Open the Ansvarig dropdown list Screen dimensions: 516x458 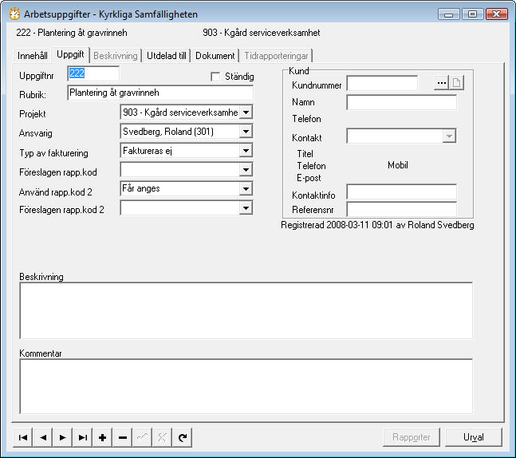(x=246, y=132)
